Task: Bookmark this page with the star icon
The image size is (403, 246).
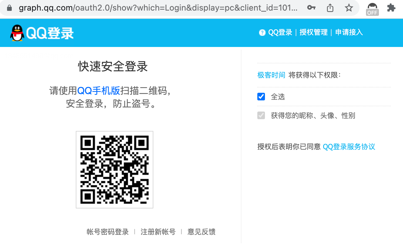Action: pyautogui.click(x=349, y=8)
